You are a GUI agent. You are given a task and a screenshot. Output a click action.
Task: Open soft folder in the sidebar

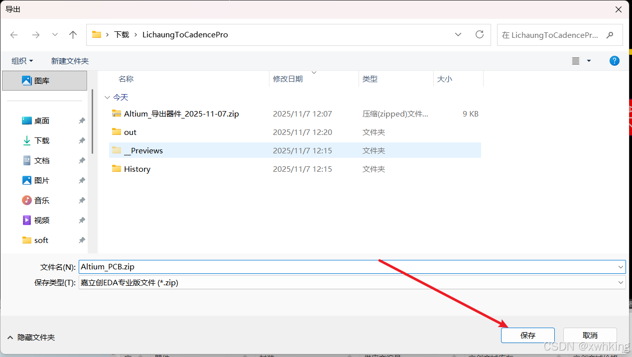41,240
